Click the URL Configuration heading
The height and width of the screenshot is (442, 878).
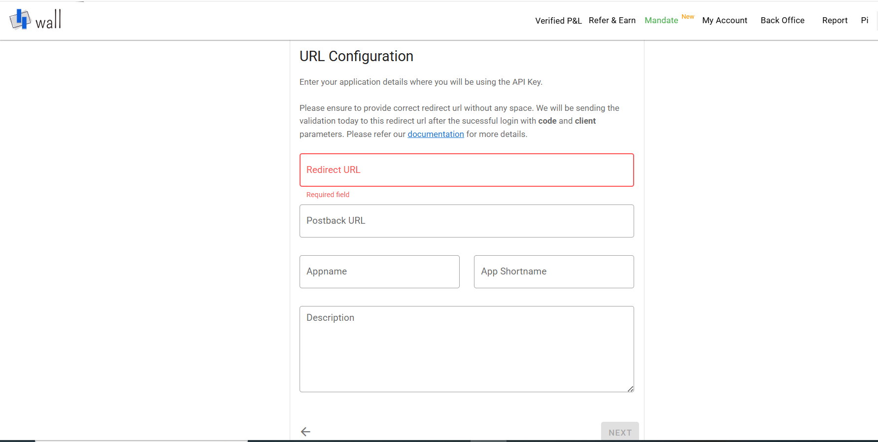click(356, 56)
